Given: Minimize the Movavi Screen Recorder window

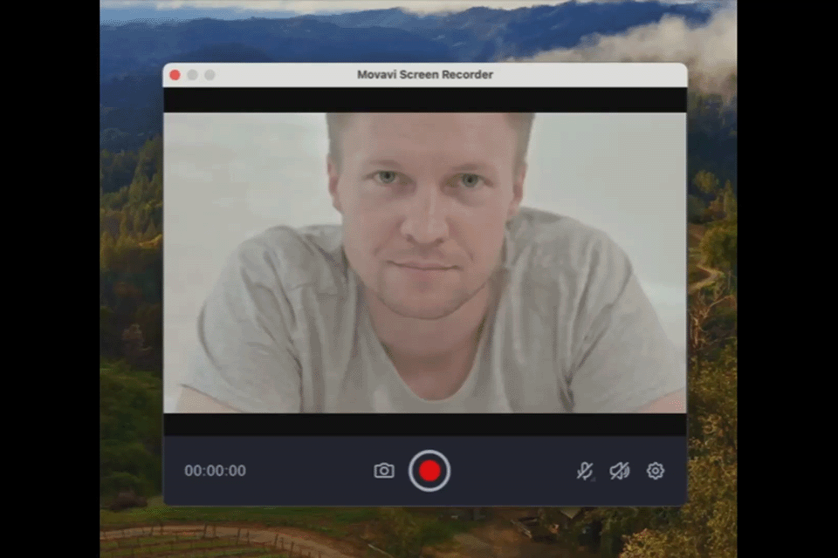Looking at the screenshot, I should tap(192, 75).
